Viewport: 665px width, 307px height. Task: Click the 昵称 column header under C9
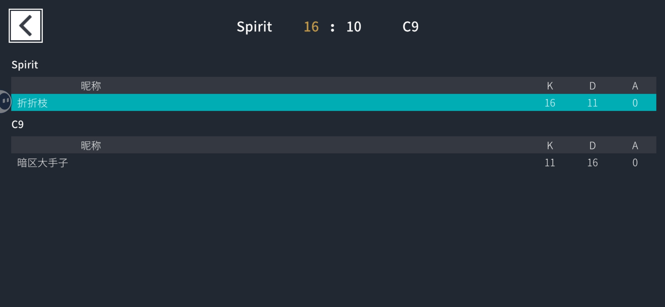point(91,145)
